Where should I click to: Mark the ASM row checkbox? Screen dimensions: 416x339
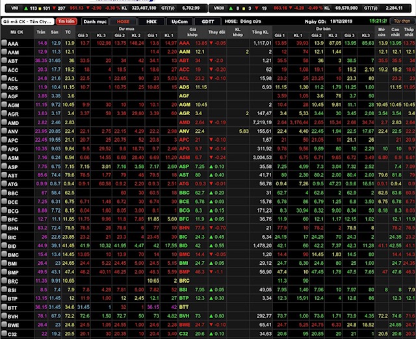pos(4,157)
